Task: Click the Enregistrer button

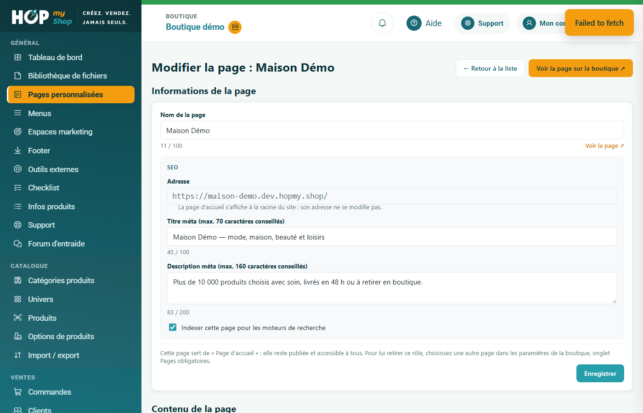Action: point(600,374)
